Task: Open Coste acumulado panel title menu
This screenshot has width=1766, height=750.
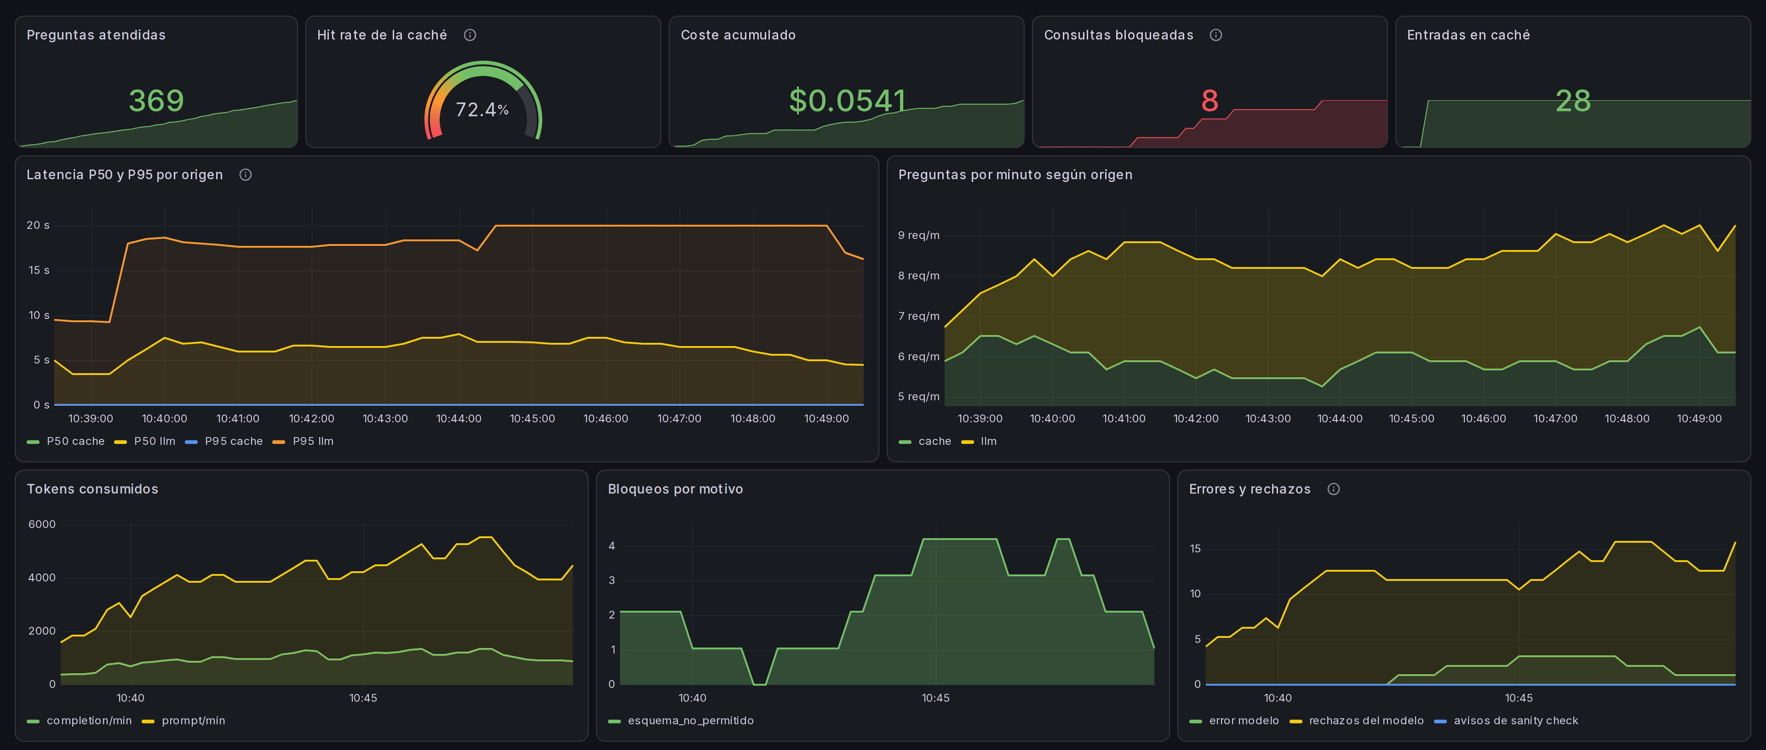Action: click(738, 35)
